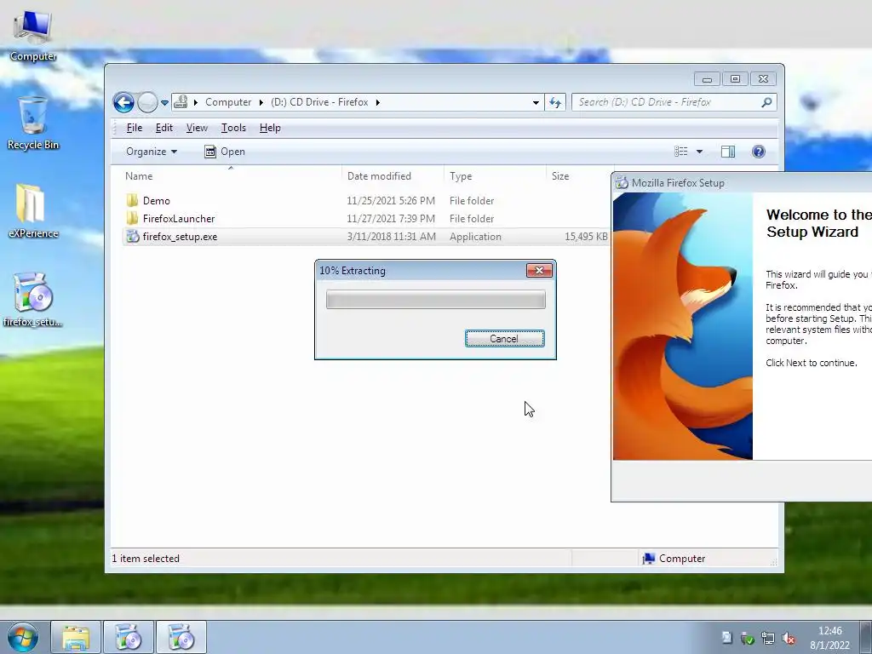Open the File menu
872x654 pixels.
pos(134,128)
